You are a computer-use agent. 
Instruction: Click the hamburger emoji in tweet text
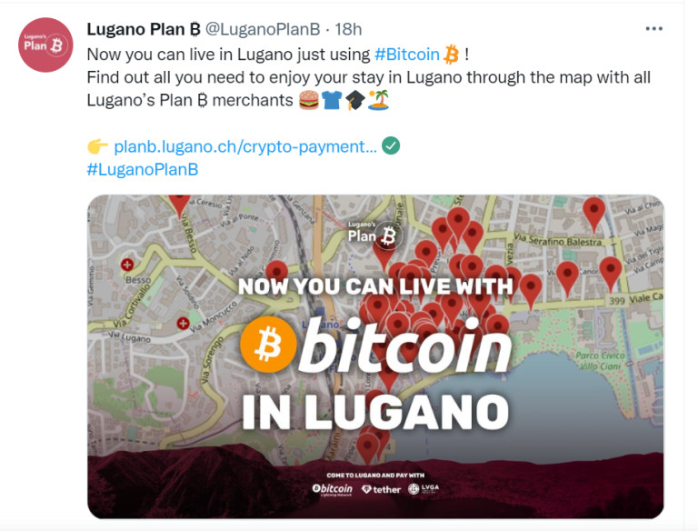click(x=308, y=100)
